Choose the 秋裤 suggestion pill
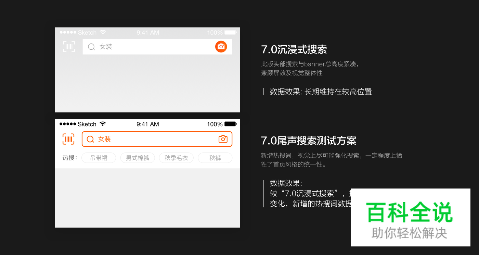Screen dimensions: 479x255 215,158
